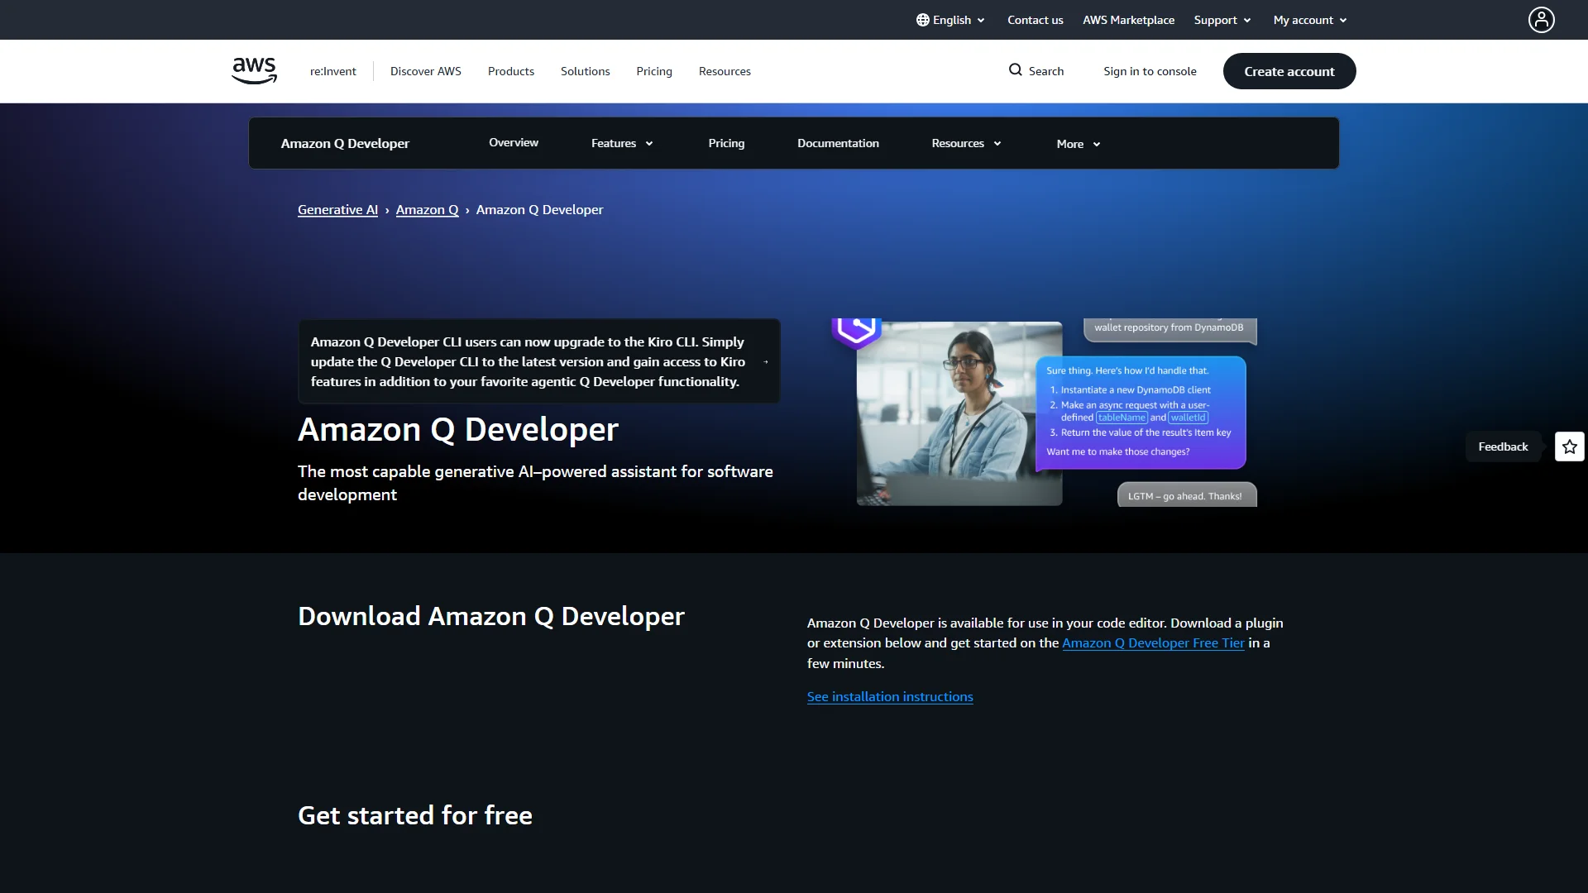Click the Solutions menu item
The image size is (1588, 893).
585,71
